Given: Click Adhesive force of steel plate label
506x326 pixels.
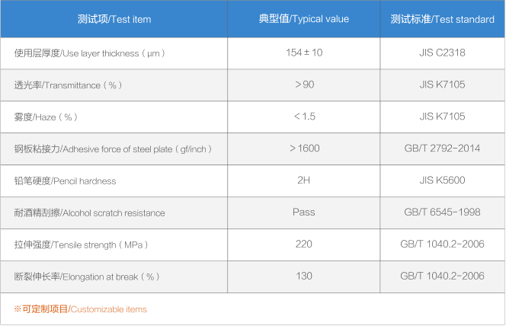Looking at the screenshot, I should pyautogui.click(x=113, y=149).
